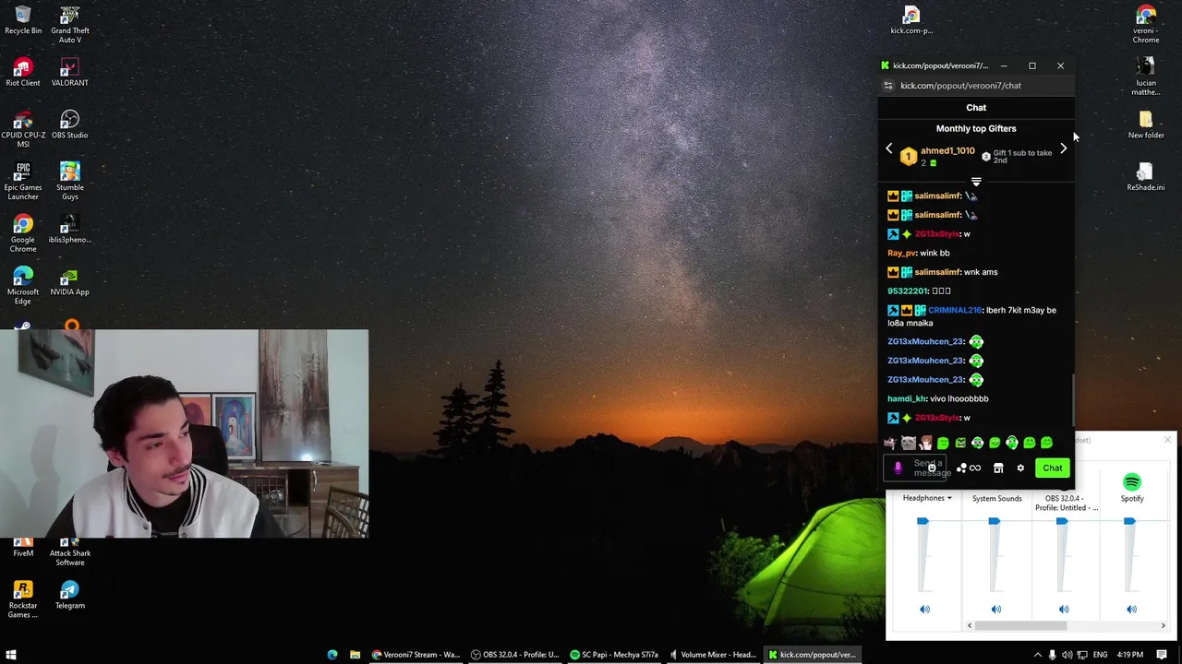
Task: Open the Google Chrome desktop shortcut
Action: coord(23,233)
